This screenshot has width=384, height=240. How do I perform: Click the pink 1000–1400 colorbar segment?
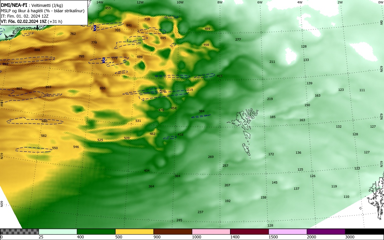pyautogui.click(x=211, y=232)
